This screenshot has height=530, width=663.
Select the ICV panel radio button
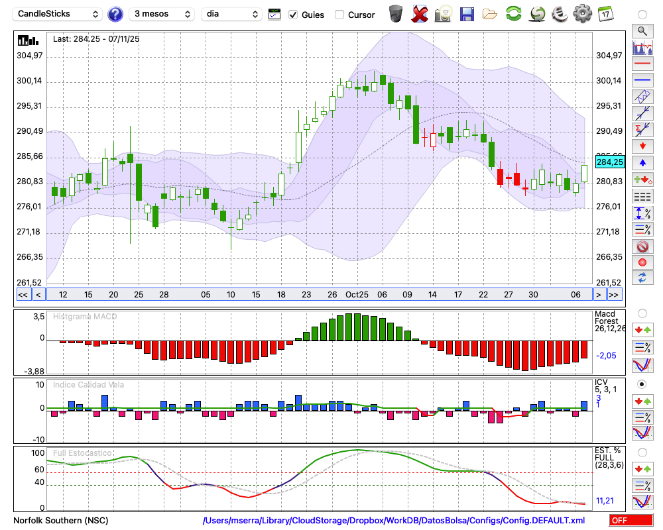pyautogui.click(x=642, y=384)
